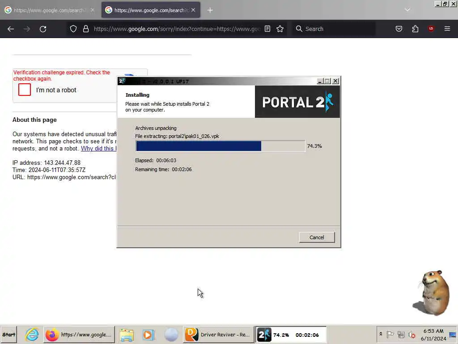458x344 pixels.
Task: Minimize the Portal 2 setup window
Action: [320, 81]
